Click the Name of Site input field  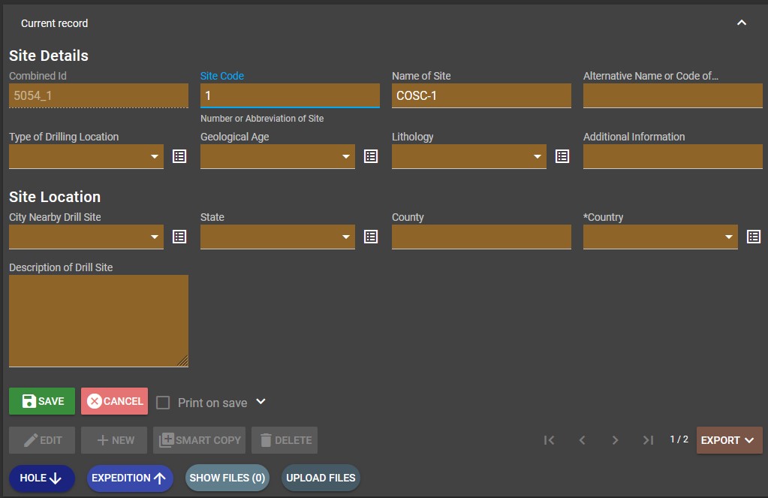[480, 95]
